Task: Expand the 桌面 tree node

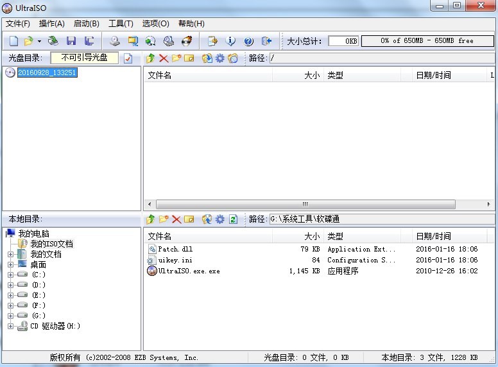Action: 10,264
